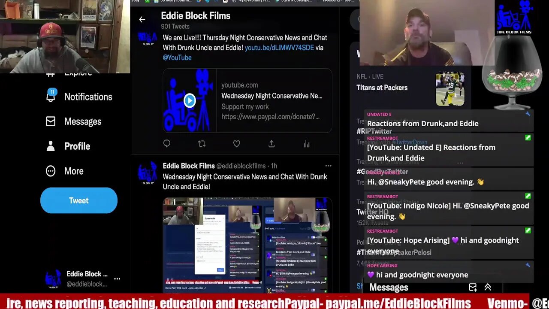549x309 pixels.
Task: Open Eddie Block Films avatar on first tweet
Action: tap(147, 38)
